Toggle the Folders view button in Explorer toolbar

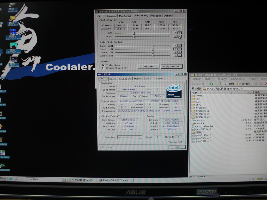click(x=244, y=84)
